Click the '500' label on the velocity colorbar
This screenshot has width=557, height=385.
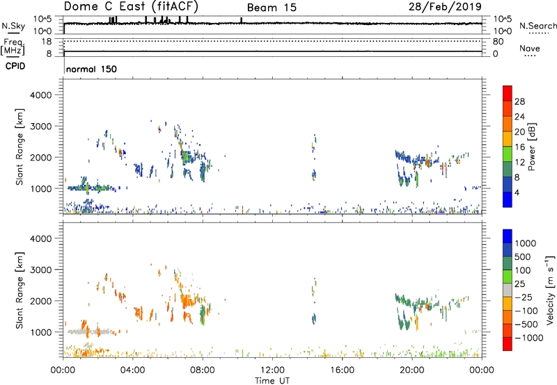tap(523, 257)
